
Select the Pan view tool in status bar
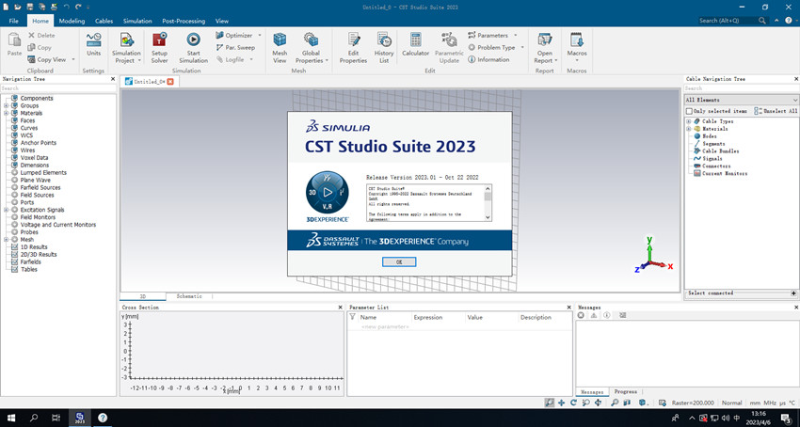coord(561,403)
